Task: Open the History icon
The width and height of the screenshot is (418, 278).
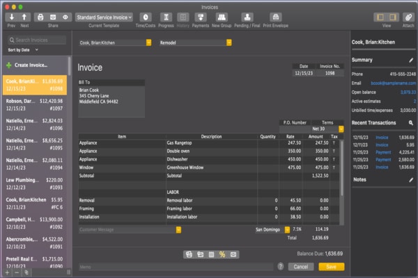Action: pos(183,17)
